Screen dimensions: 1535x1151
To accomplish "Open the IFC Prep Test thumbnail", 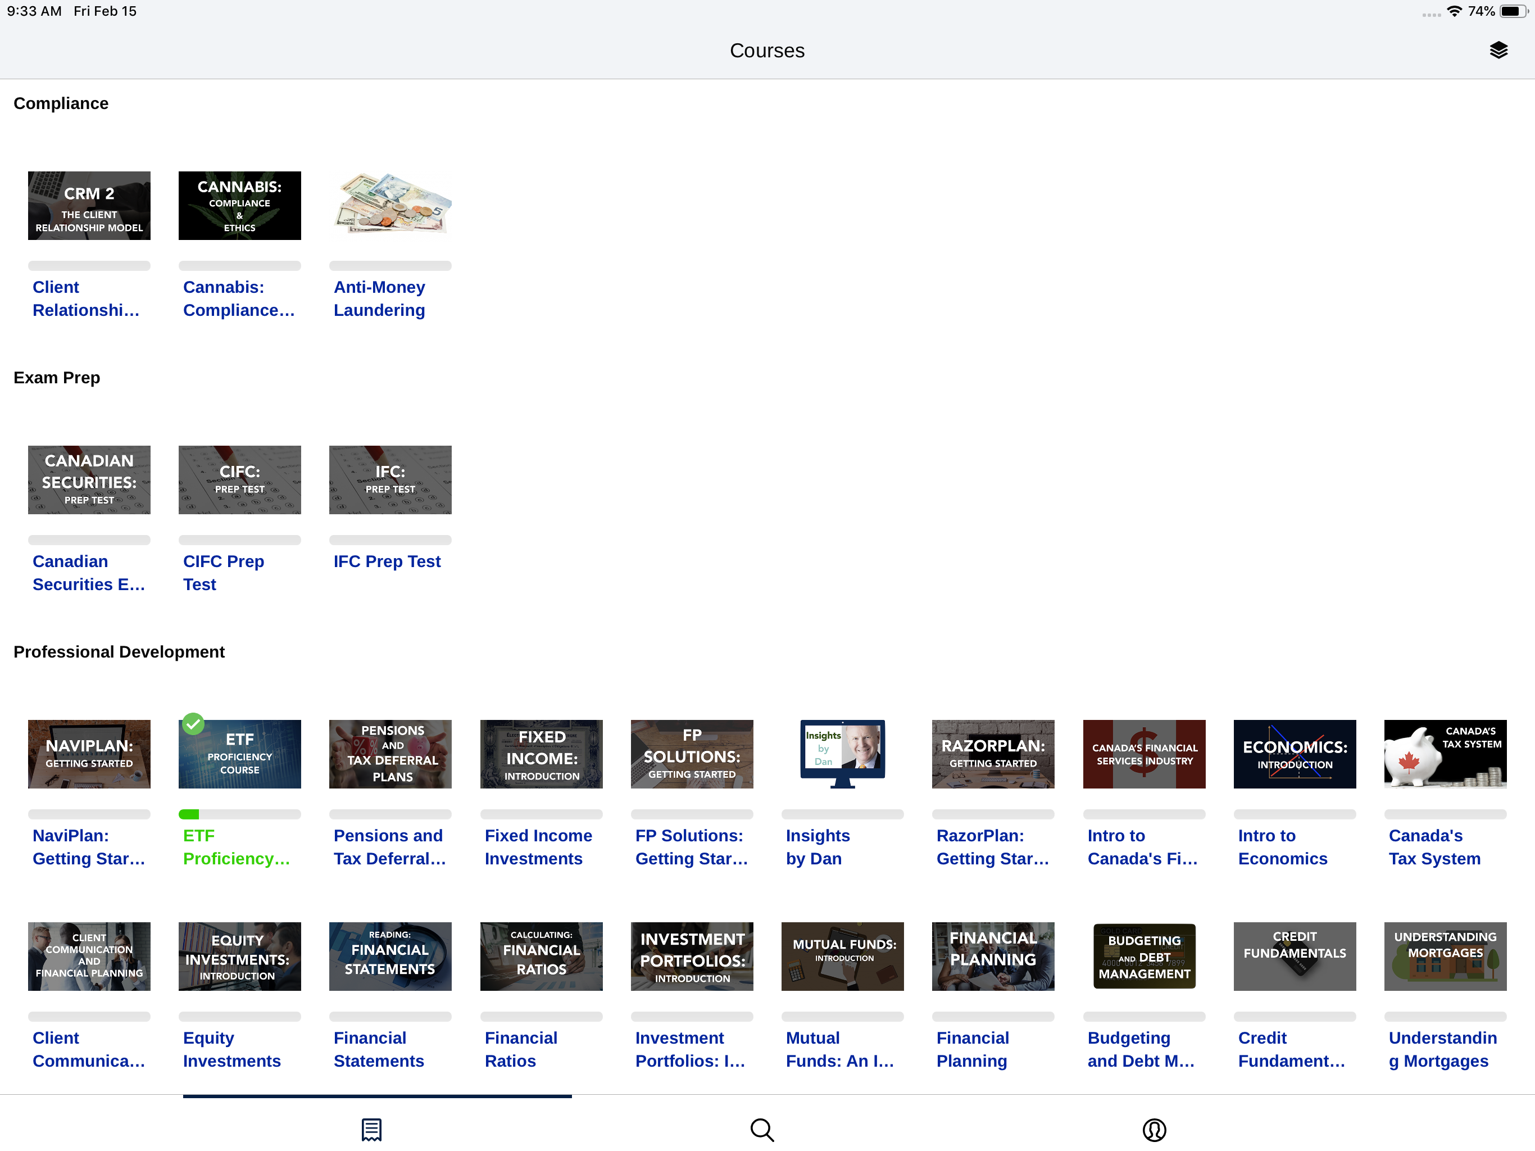I will click(x=390, y=480).
